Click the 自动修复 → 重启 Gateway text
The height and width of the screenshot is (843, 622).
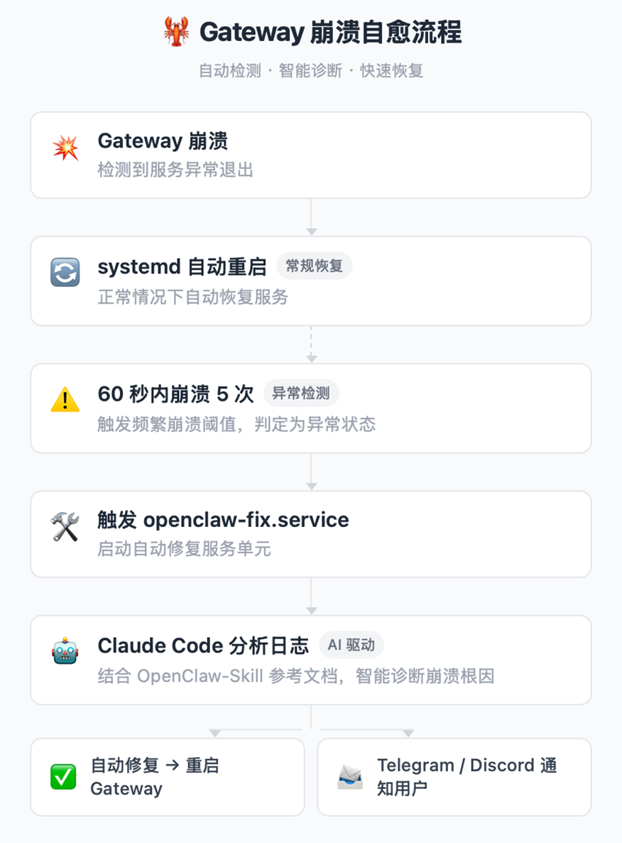click(x=155, y=777)
